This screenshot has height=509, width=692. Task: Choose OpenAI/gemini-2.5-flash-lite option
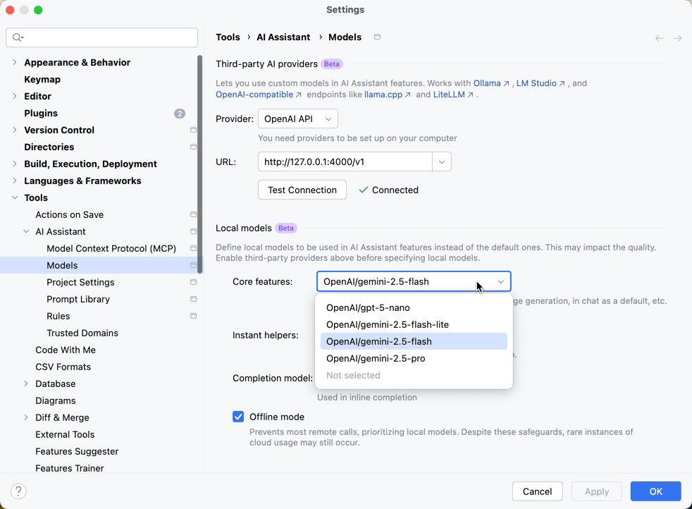[x=414, y=324]
